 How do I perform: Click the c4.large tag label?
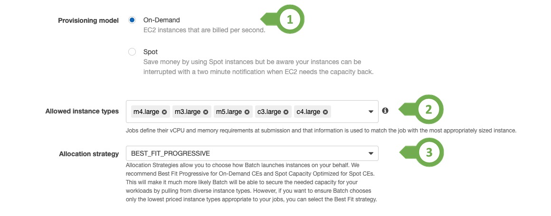point(309,112)
